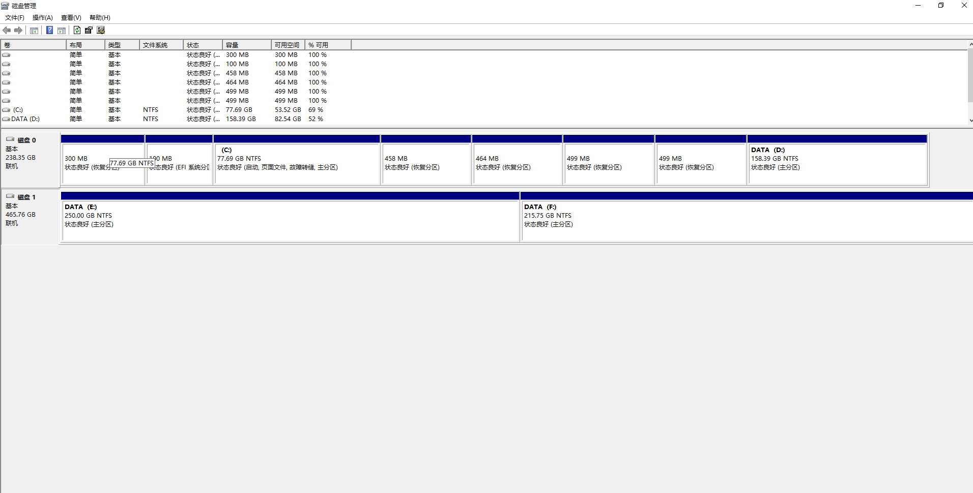Click the 77.69 GB capacity cell in the list

click(x=239, y=110)
